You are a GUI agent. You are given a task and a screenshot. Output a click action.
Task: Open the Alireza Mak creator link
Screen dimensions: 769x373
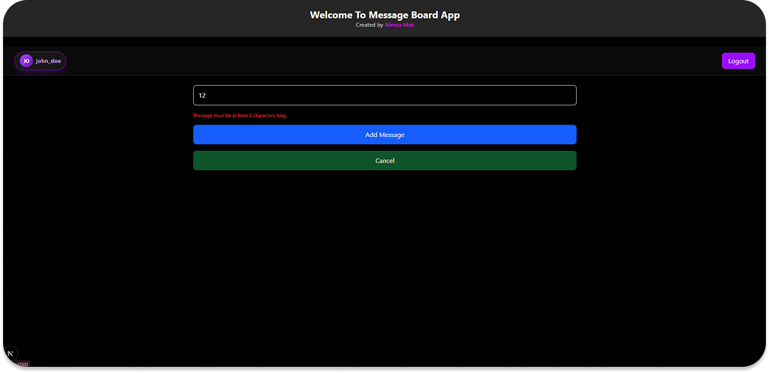tap(399, 25)
